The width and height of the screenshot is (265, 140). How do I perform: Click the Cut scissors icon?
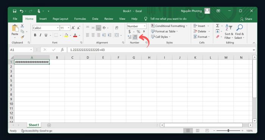22,26
